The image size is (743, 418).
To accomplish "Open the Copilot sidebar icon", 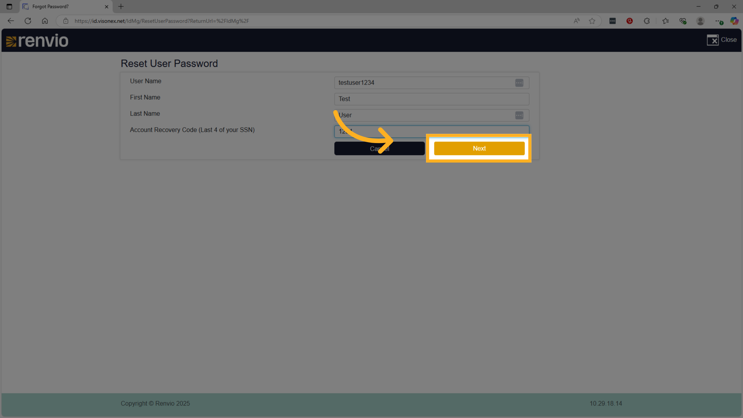I will pos(734,21).
